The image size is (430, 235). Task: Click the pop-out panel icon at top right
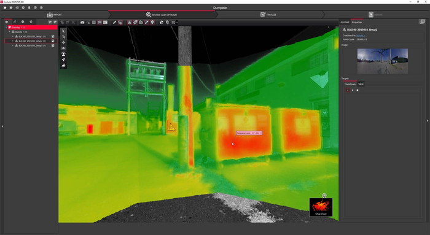click(422, 22)
